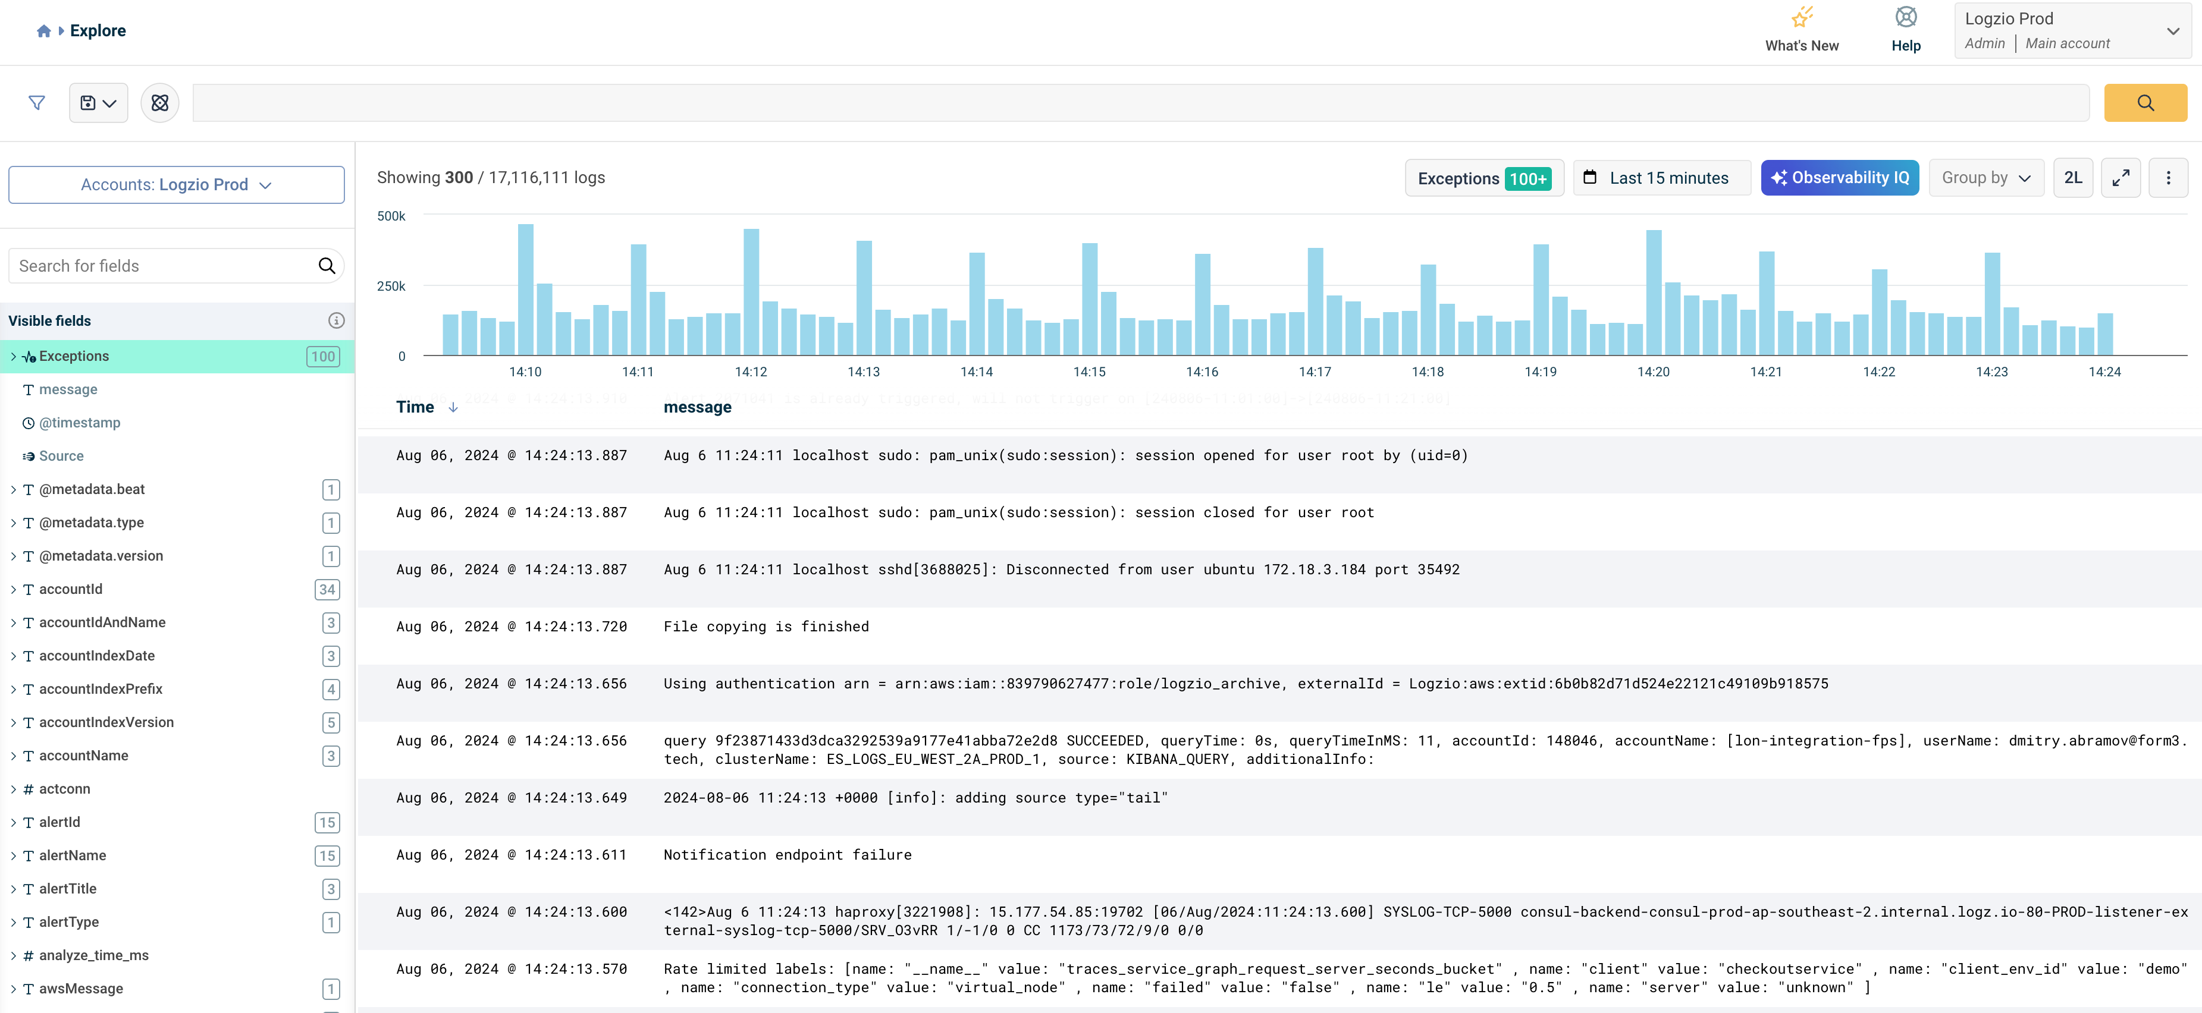Click the alertName field name
This screenshot has height=1013, width=2202.
tap(73, 856)
